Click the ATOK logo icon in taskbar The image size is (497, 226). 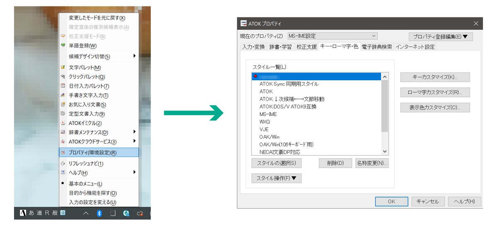pos(23,213)
